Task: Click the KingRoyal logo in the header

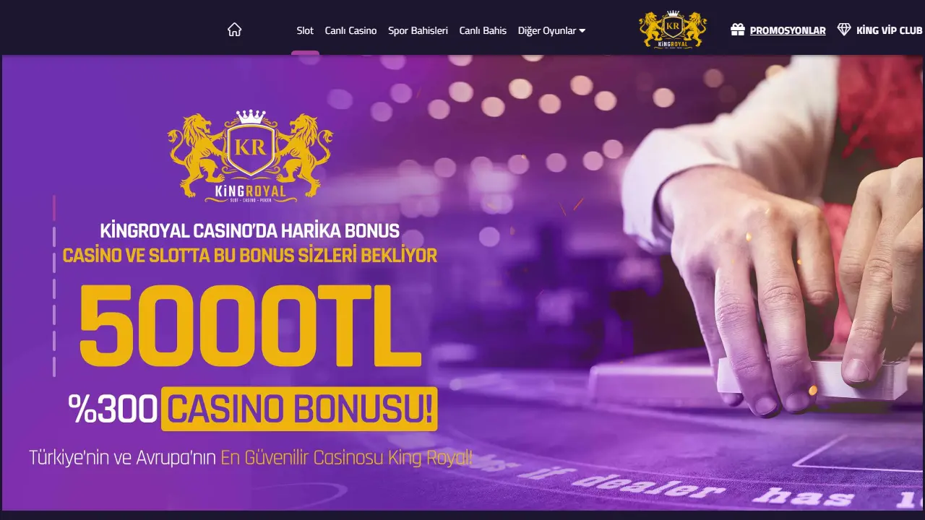Action: (673, 30)
